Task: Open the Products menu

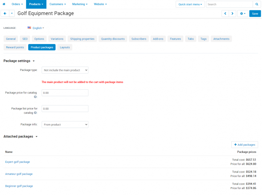Action: [x=36, y=4]
